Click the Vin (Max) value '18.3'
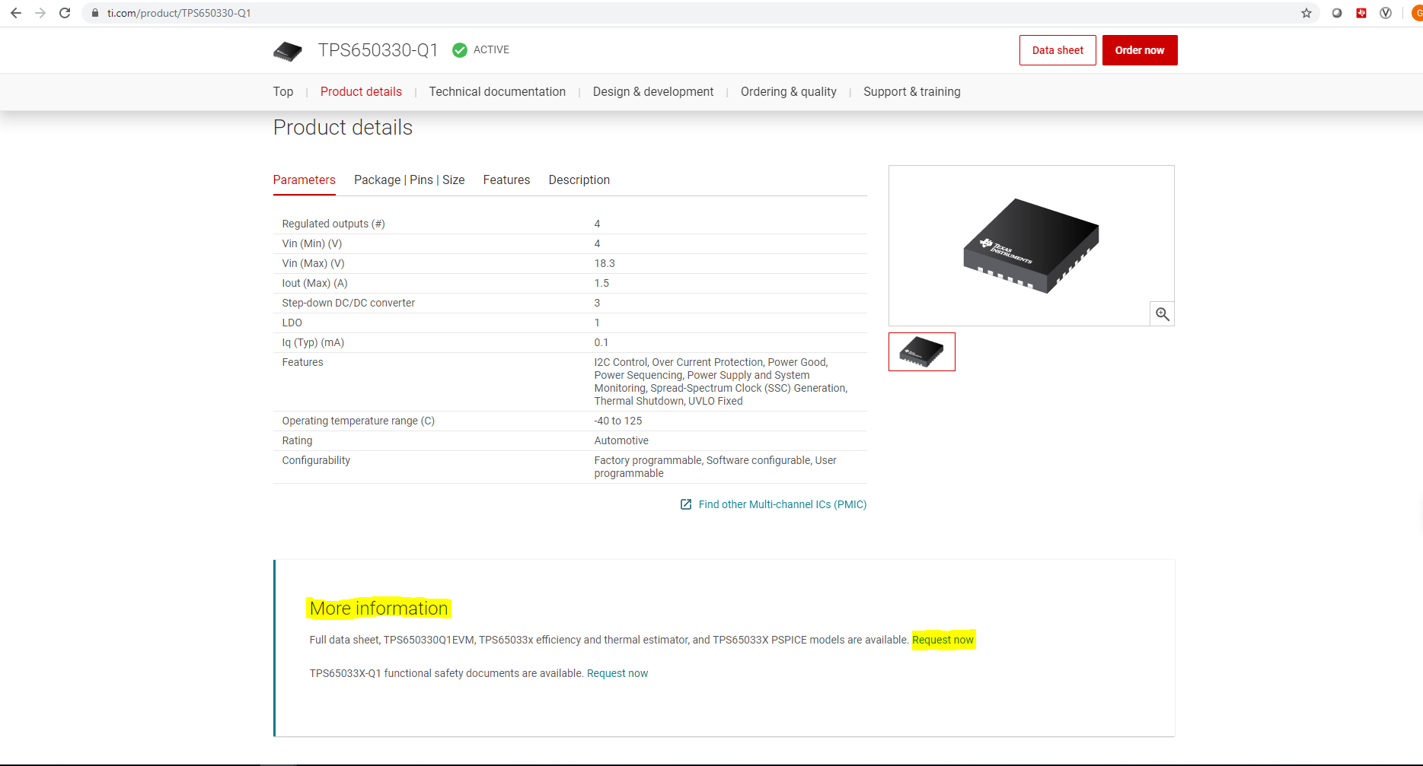This screenshot has width=1423, height=766. [605, 263]
